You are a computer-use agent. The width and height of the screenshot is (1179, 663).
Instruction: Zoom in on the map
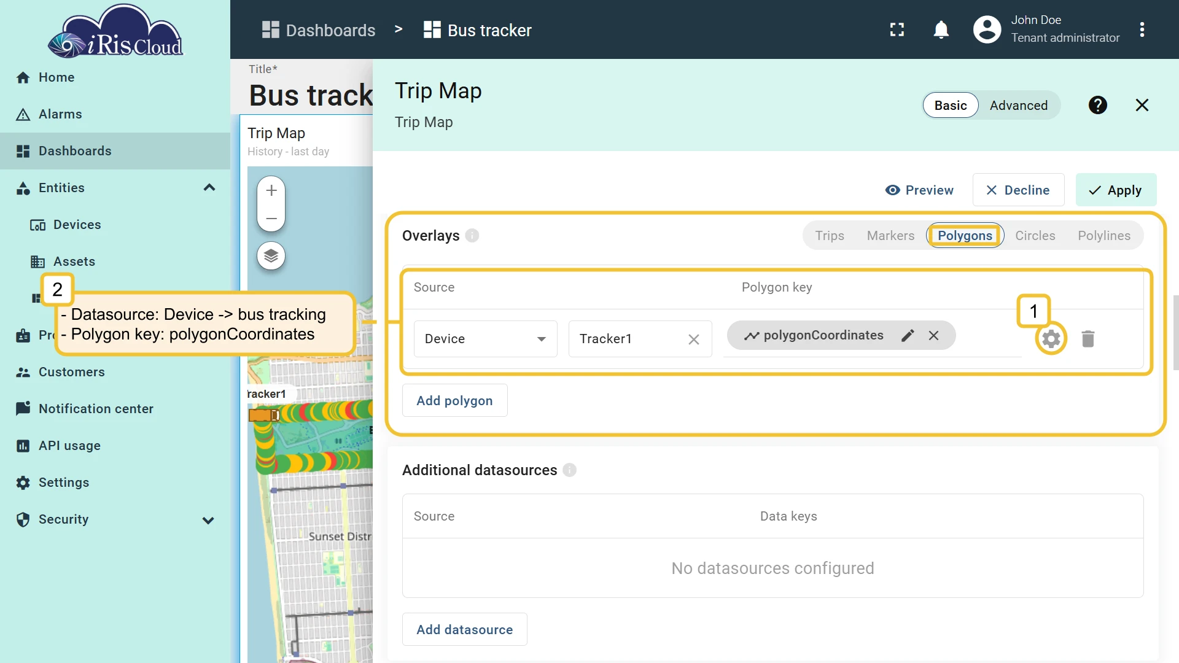[x=271, y=190]
